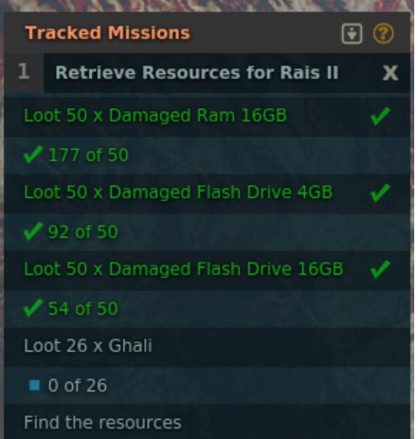Click the Find the resources description text
418x439 pixels.
tap(102, 423)
